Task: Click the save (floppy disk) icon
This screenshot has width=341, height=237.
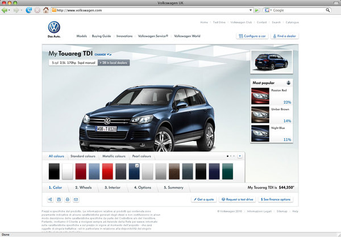Action: 59,199
